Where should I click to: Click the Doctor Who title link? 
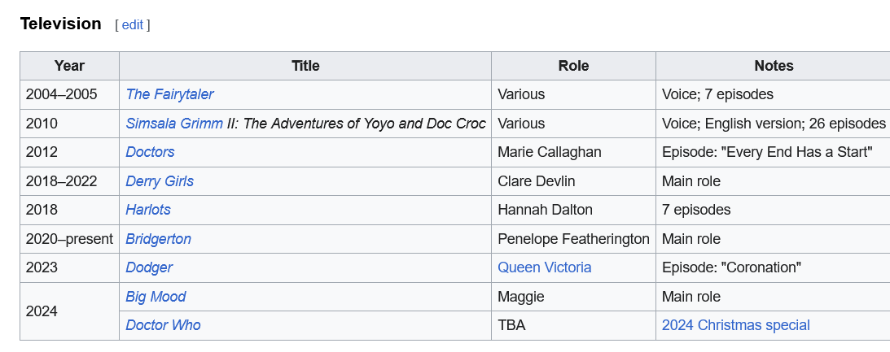[x=163, y=325]
